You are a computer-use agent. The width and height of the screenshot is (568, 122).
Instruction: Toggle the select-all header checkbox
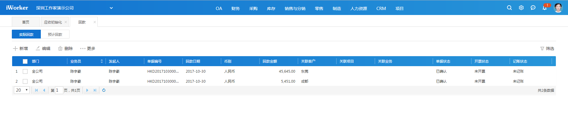25,61
